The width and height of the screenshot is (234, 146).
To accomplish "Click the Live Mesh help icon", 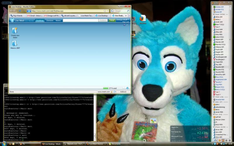I will click(x=124, y=25).
